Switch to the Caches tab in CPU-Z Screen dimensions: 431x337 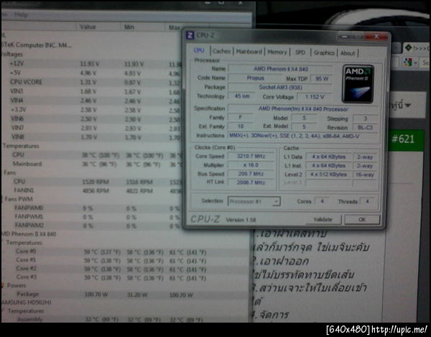tap(221, 52)
